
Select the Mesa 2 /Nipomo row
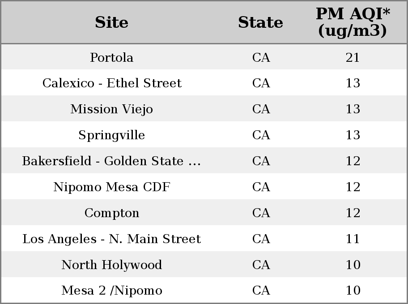(204, 290)
